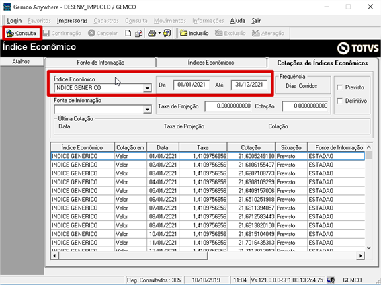
Task: Open the Ajuda menu
Action: point(238,21)
